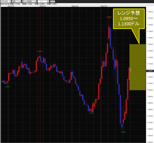The image size is (154, 143).
Task: Click the レンジ予想 yellow callout box
Action: click(129, 19)
